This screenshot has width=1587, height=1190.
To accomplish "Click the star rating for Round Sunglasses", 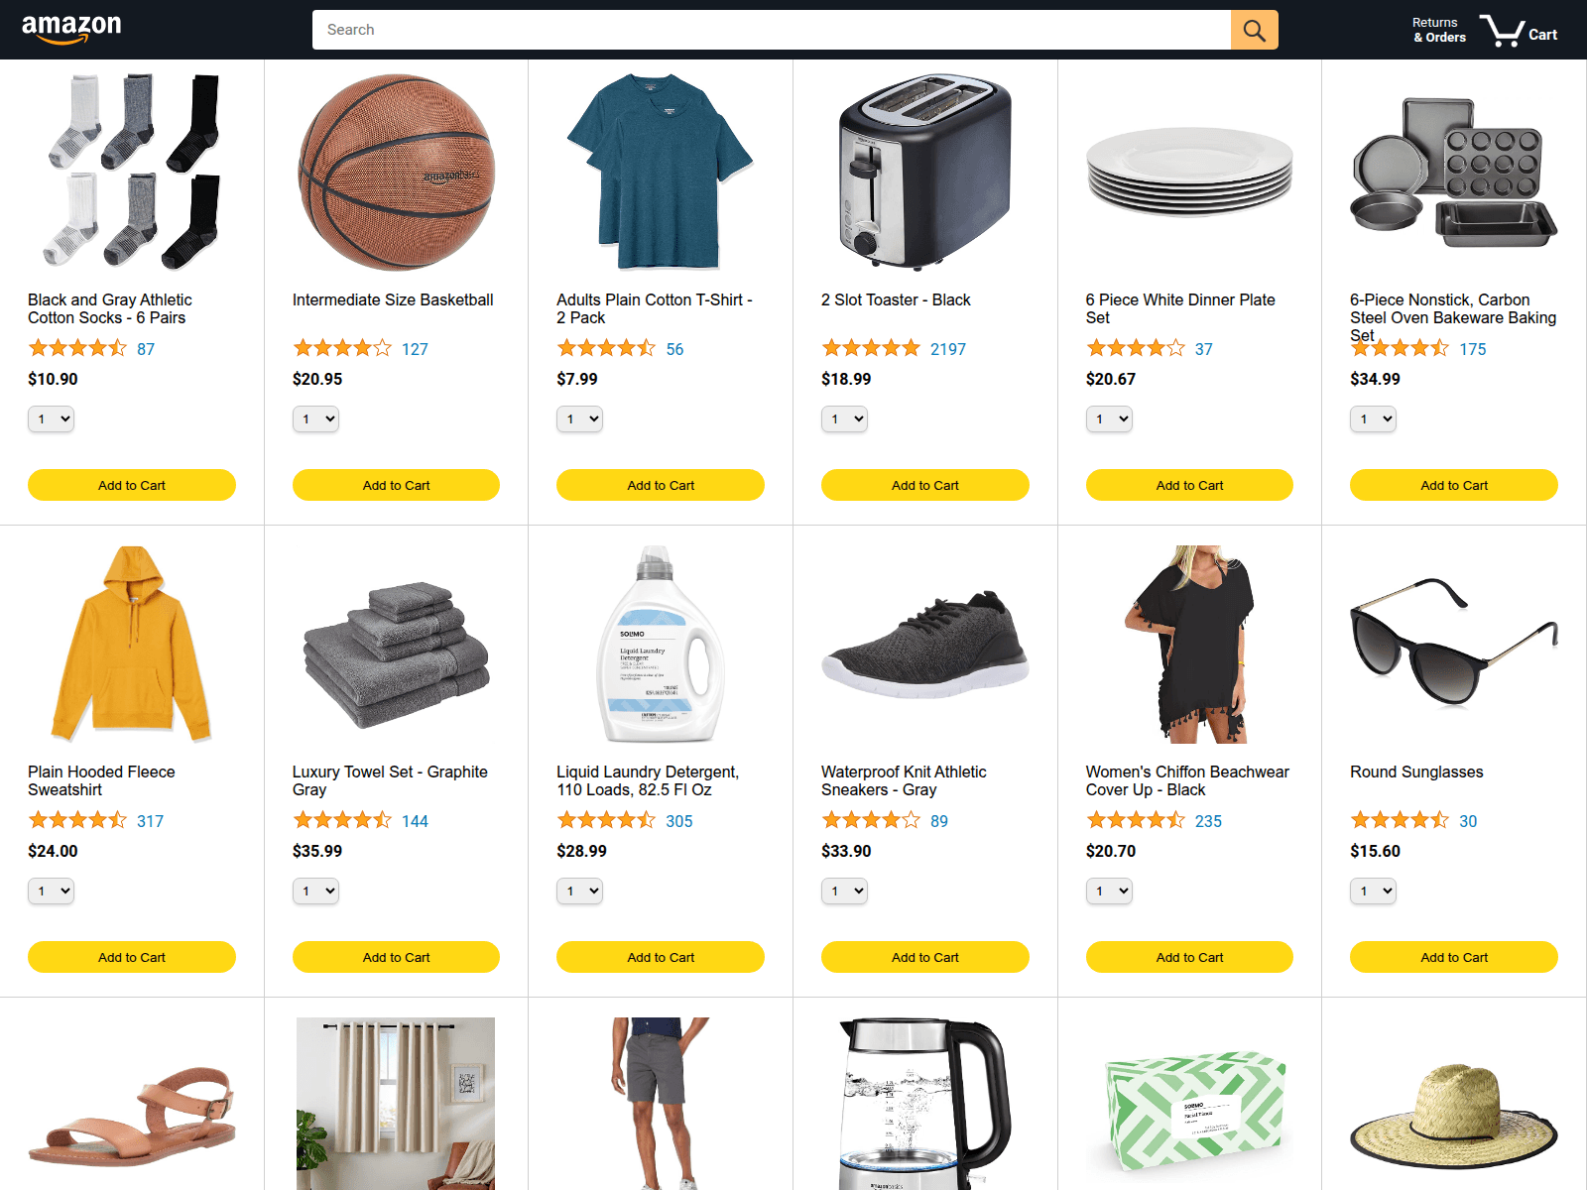I will (1400, 820).
